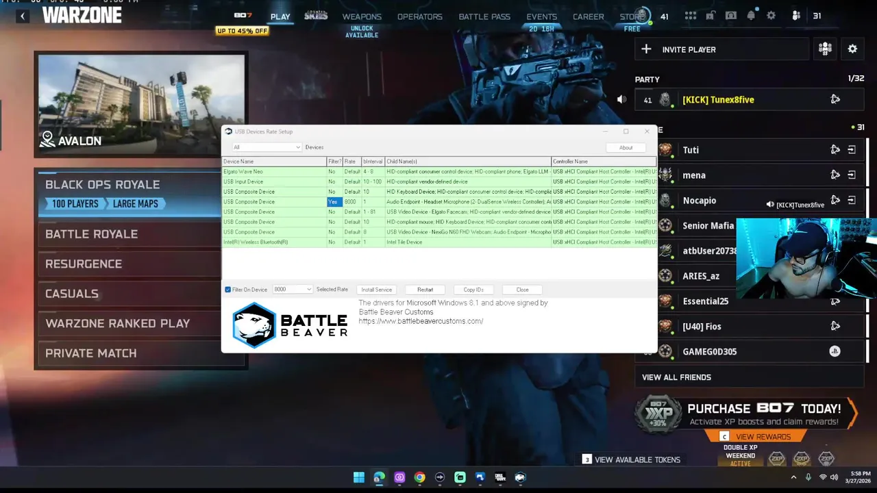Image resolution: width=877 pixels, height=493 pixels.
Task: Open the Events tab
Action: click(541, 16)
